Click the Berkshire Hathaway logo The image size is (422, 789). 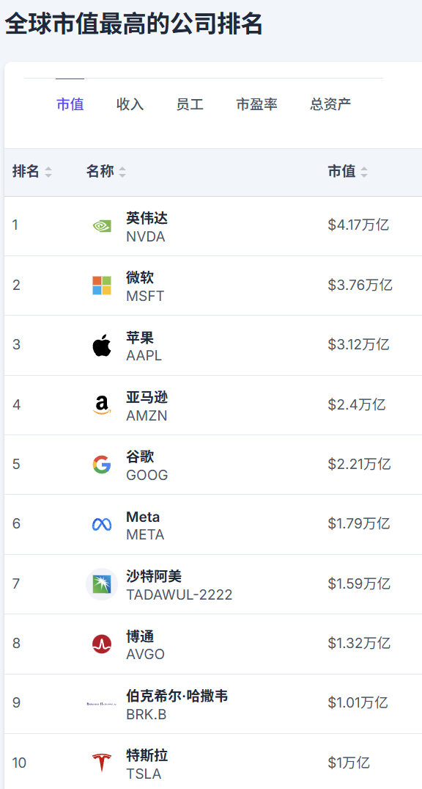102,703
